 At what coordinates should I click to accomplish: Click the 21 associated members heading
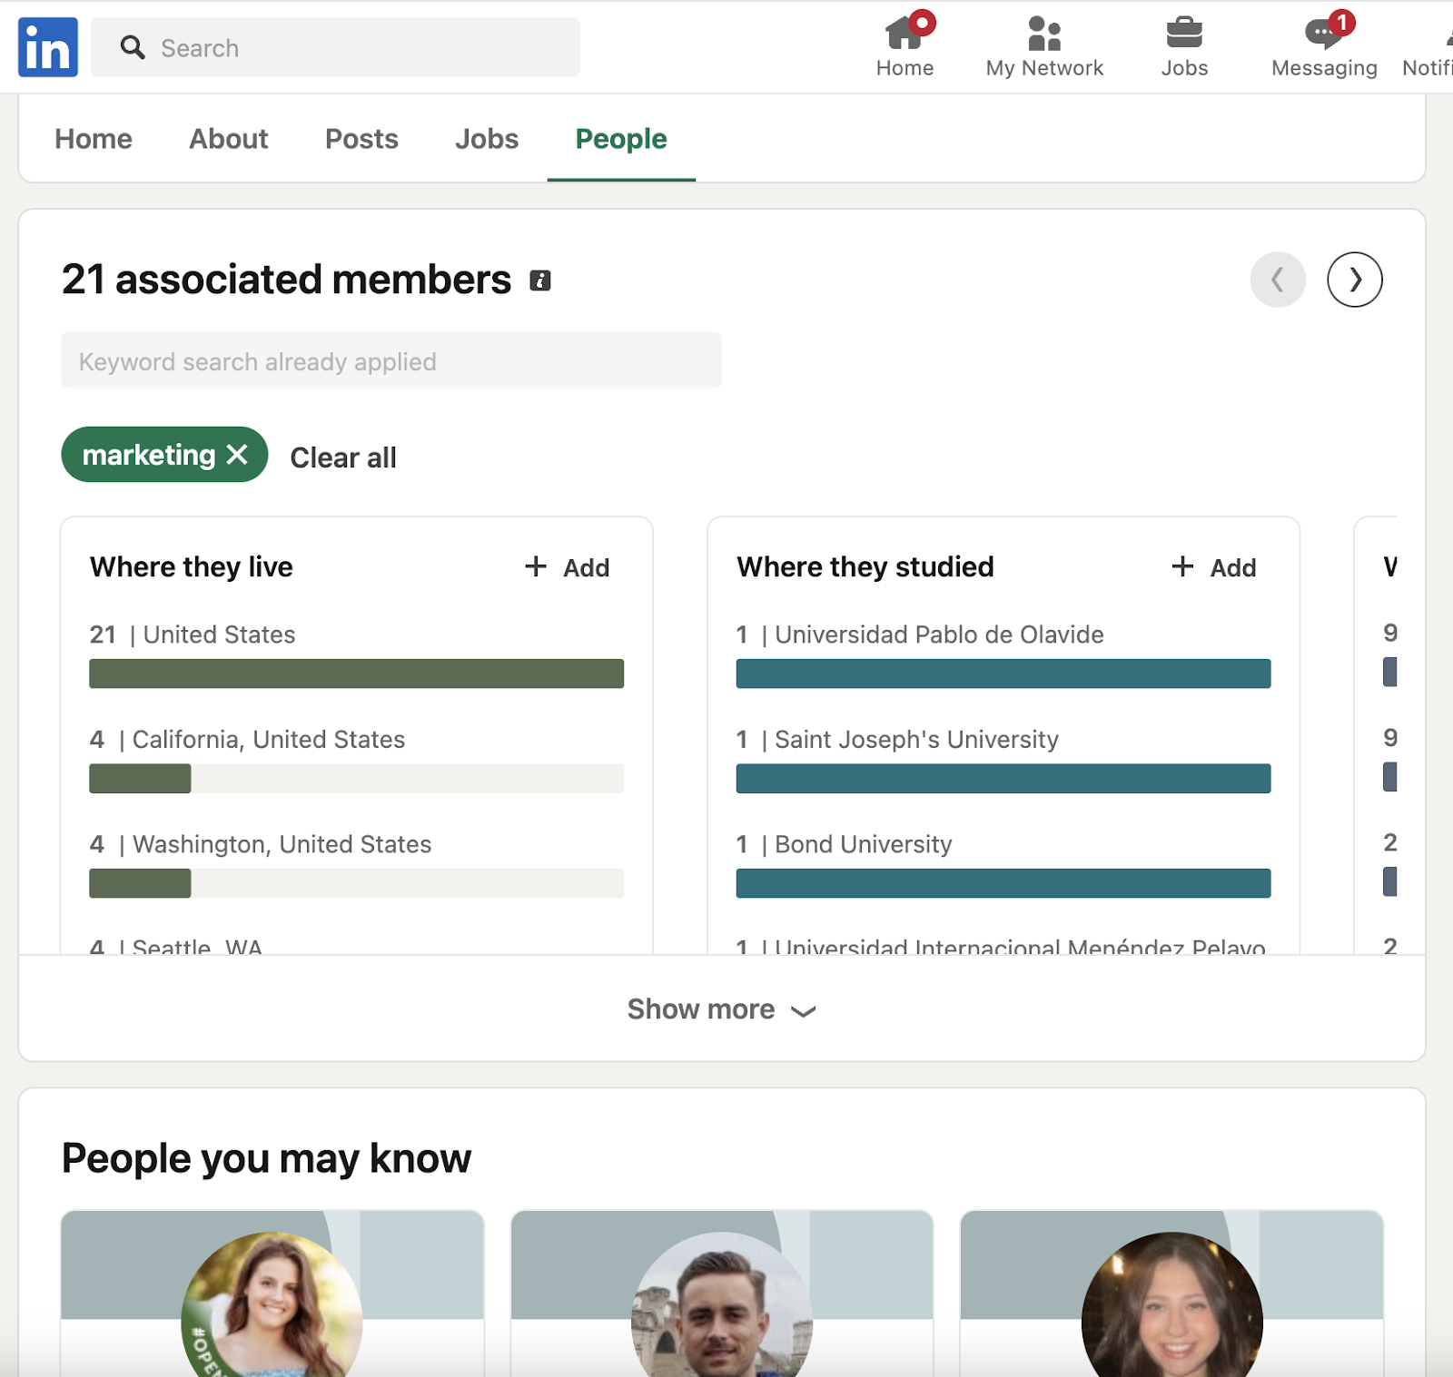click(x=286, y=280)
